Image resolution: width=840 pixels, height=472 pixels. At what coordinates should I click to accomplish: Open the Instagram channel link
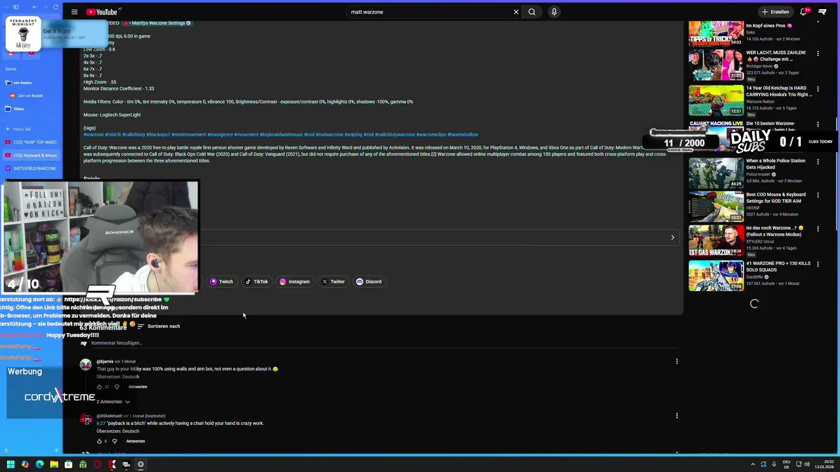point(295,281)
